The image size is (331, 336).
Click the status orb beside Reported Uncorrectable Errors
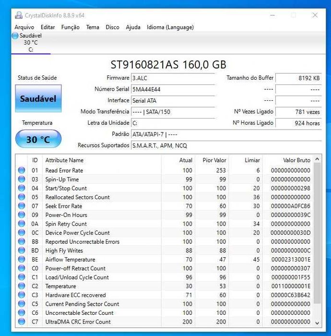pyautogui.click(x=22, y=241)
